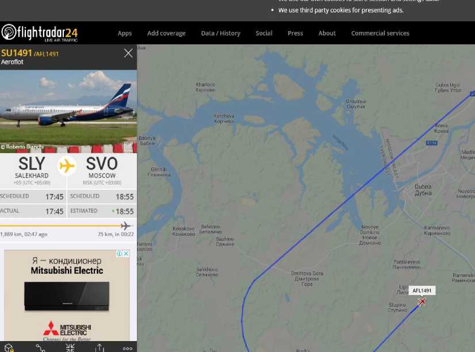Click the AFL1491 callsign label on map

[422, 290]
